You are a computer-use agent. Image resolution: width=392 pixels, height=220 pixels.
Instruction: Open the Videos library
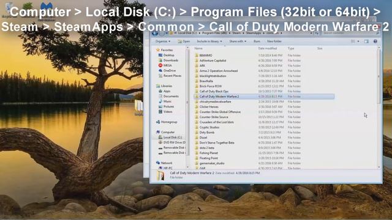pyautogui.click(x=165, y=112)
